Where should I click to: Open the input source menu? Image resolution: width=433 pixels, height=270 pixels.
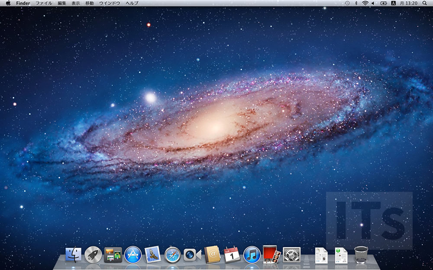tap(393, 3)
